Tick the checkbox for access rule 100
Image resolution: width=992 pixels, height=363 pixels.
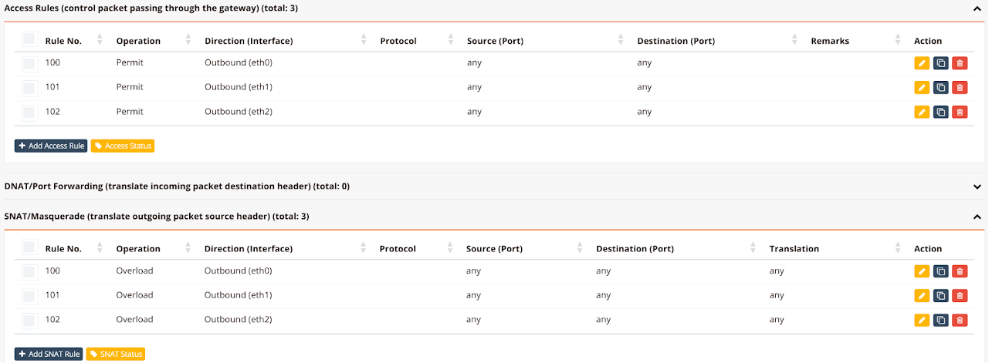click(29, 63)
